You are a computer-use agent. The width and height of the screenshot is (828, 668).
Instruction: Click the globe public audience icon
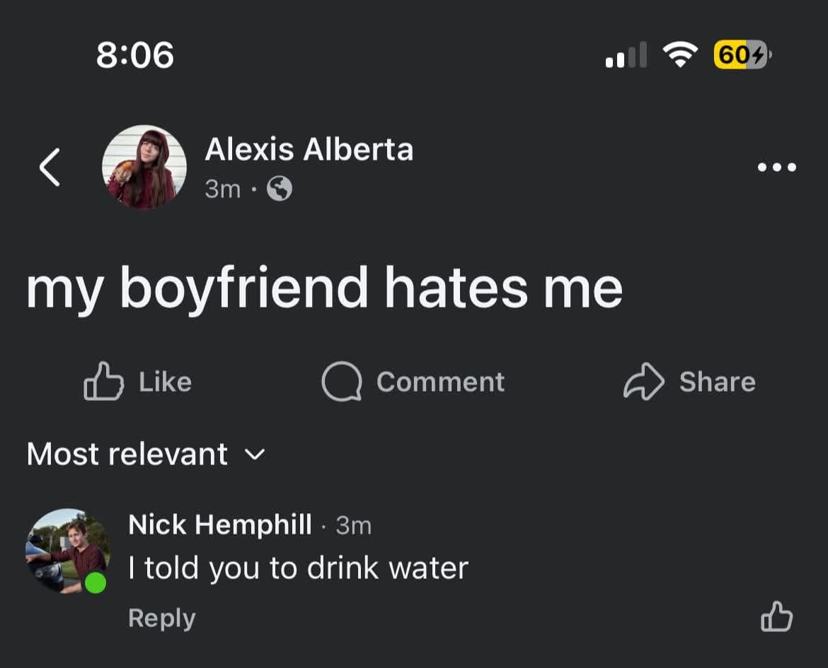(280, 189)
